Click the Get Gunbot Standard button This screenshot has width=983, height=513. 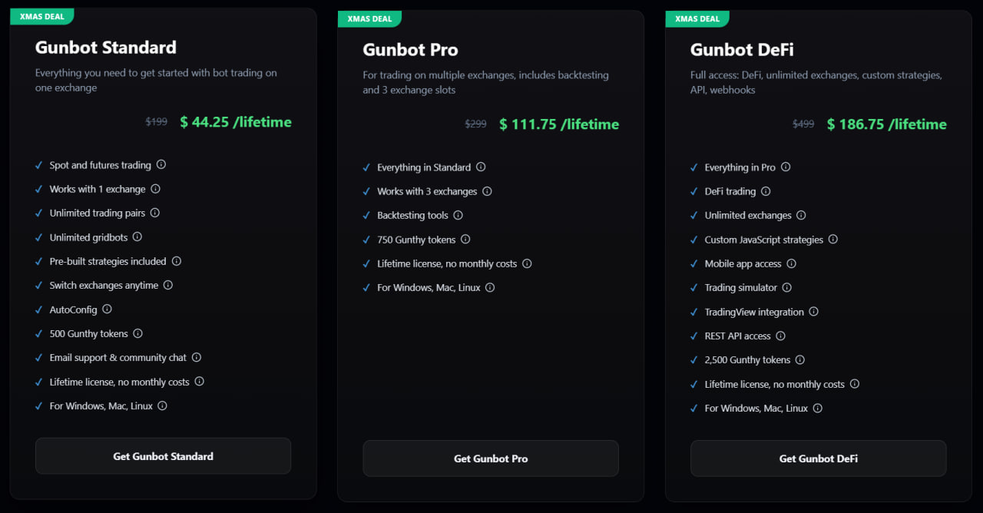pos(163,455)
